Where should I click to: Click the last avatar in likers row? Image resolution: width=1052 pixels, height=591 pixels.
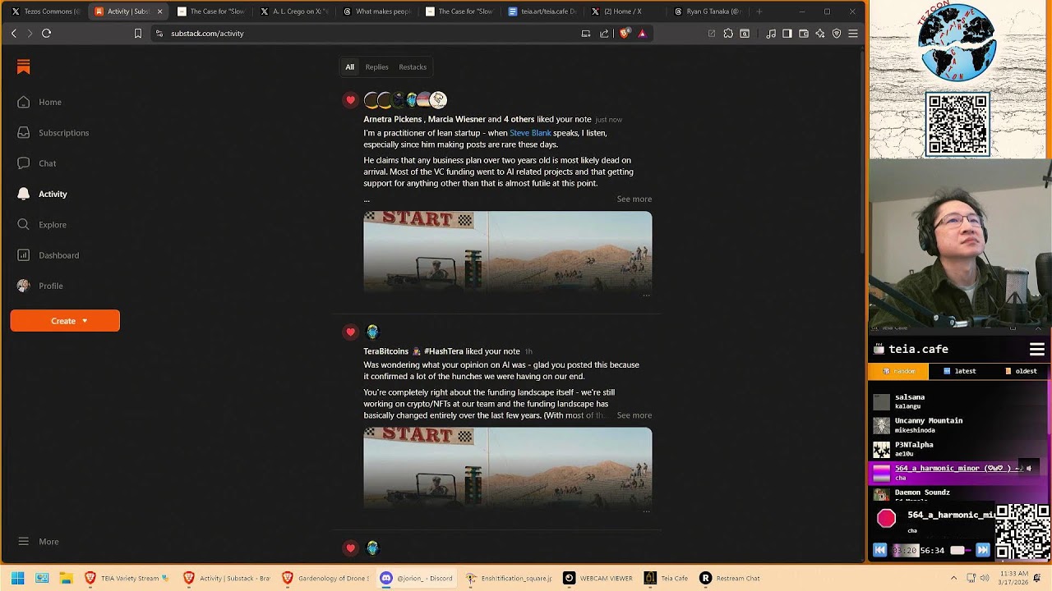438,100
